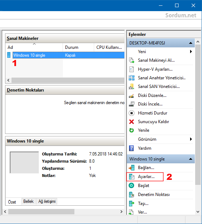202x224 pixels.
Task: Click Başlat to start the VM
Action: point(143,186)
